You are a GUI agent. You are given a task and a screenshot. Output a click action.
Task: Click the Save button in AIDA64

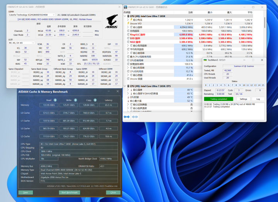[26, 192]
